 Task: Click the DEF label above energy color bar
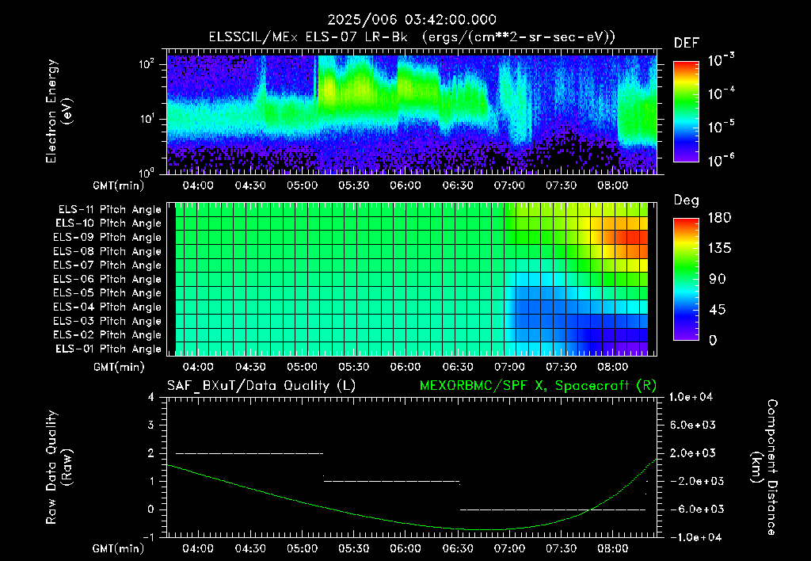(687, 44)
